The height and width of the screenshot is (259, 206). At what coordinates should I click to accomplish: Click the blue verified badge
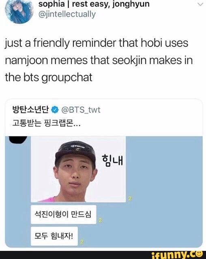click(x=55, y=110)
